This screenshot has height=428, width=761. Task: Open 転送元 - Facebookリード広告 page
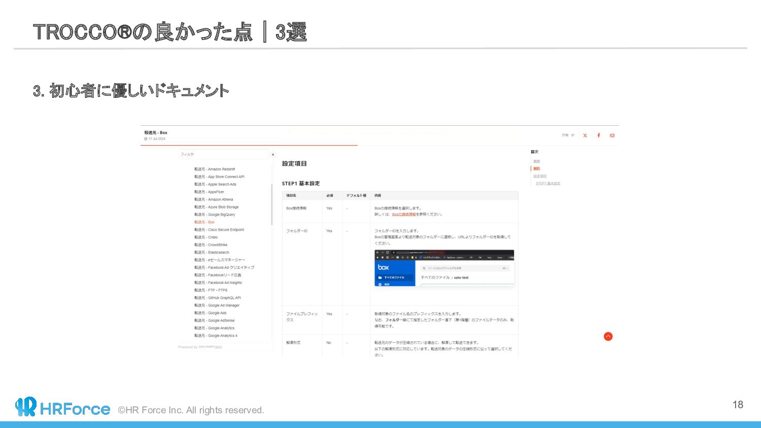click(x=218, y=275)
